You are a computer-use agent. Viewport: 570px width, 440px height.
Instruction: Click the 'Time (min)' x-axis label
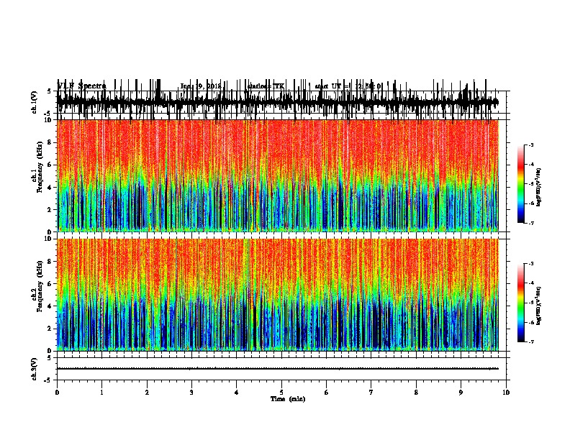click(288, 399)
